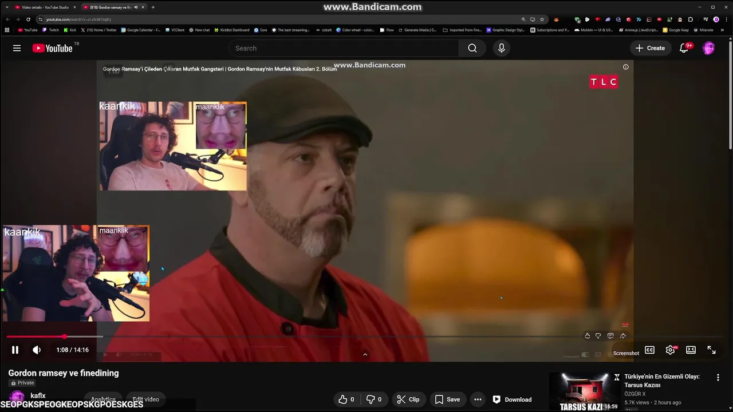Open the zoom magnifier icon in address bar

(x=523, y=19)
